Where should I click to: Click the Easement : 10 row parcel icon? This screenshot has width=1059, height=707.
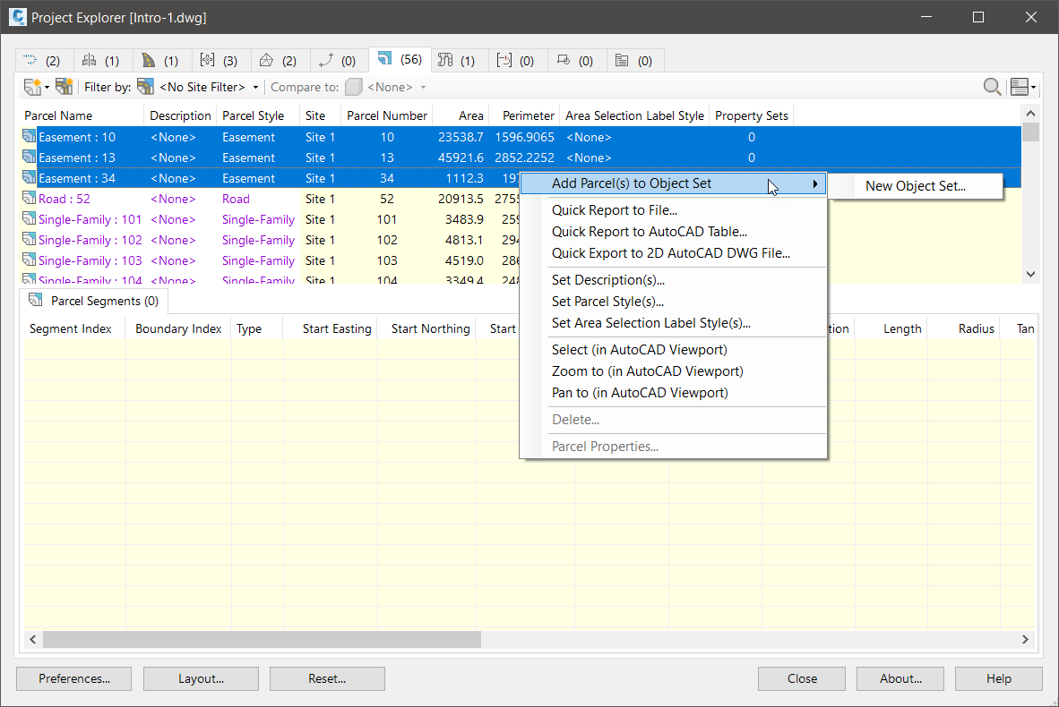point(30,138)
